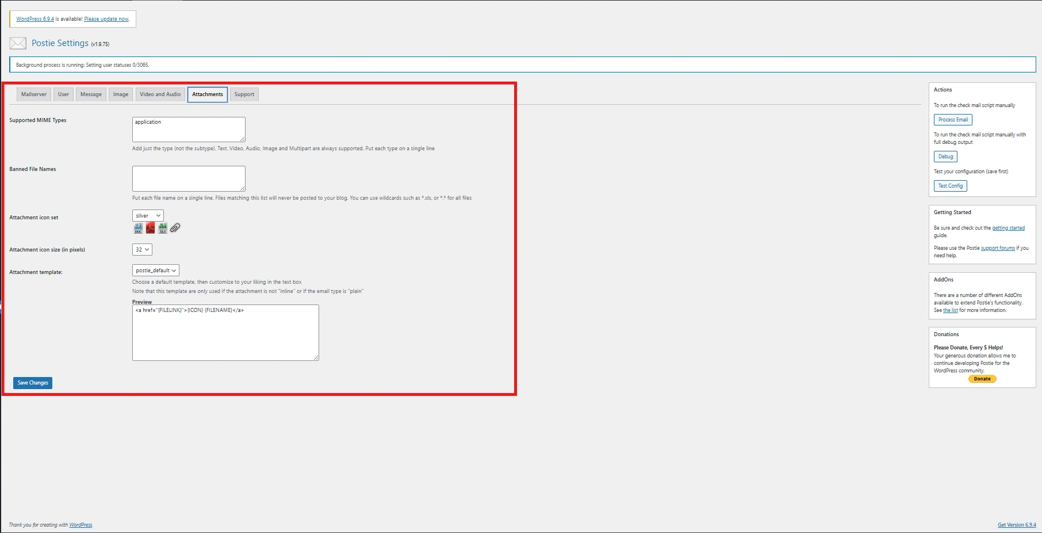Click the AddOns panel heading

click(944, 280)
